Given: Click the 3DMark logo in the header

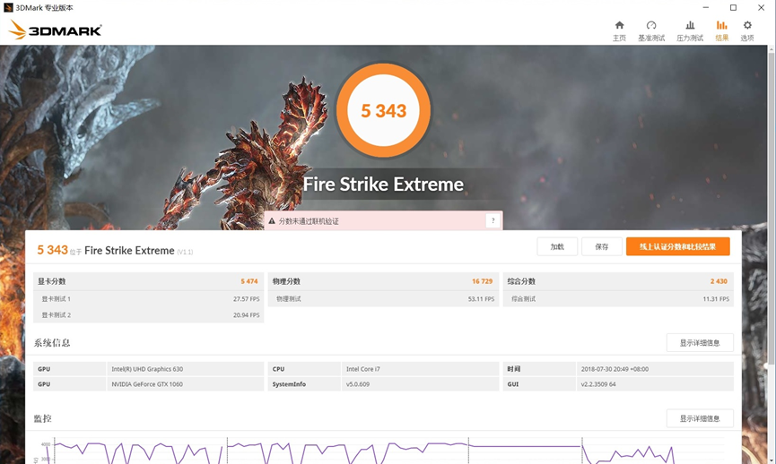Looking at the screenshot, I should (x=56, y=30).
